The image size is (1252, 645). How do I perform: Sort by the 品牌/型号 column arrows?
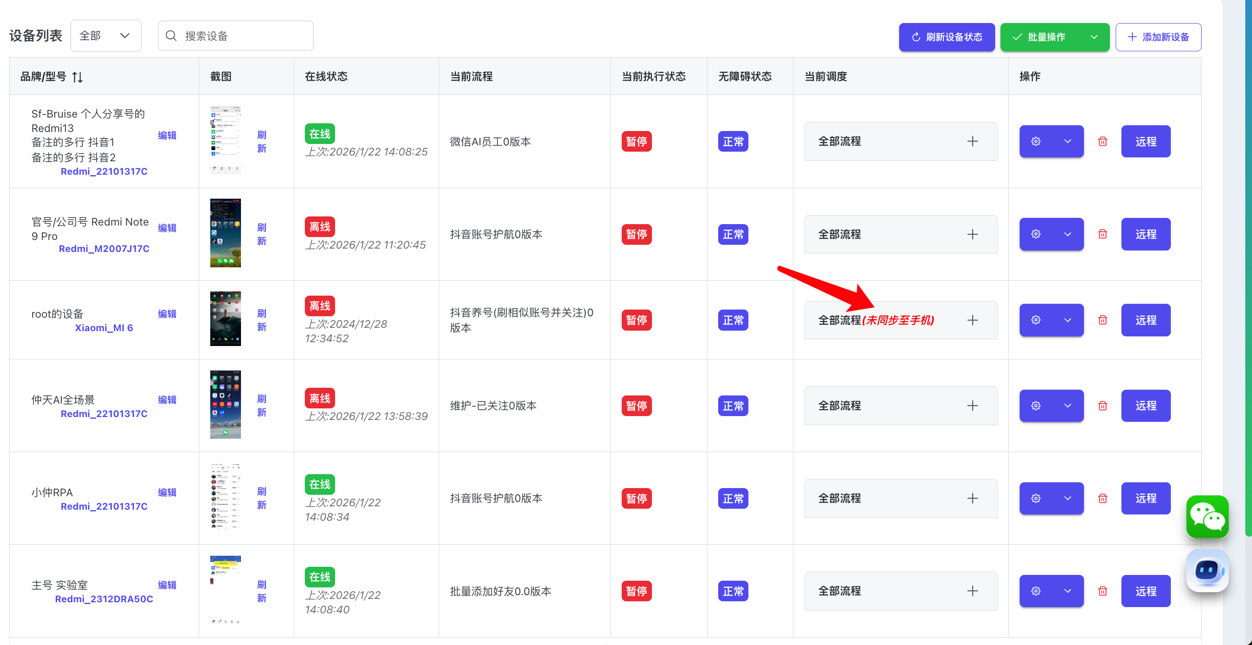(x=77, y=77)
